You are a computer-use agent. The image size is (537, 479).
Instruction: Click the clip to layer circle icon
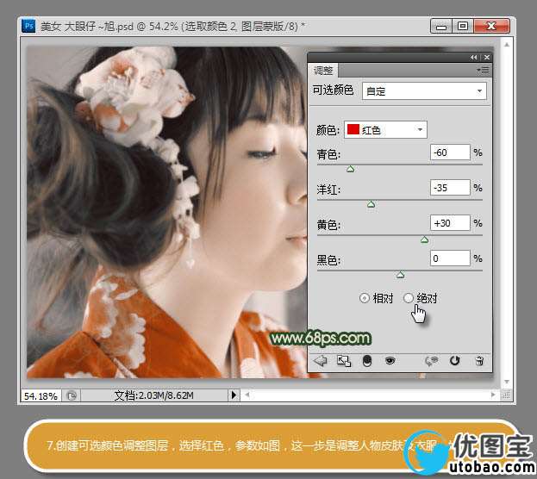[x=367, y=361]
